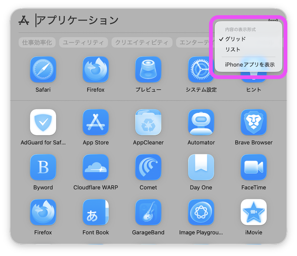Open the Image Playground app
This screenshot has width=297, height=256.
[201, 212]
